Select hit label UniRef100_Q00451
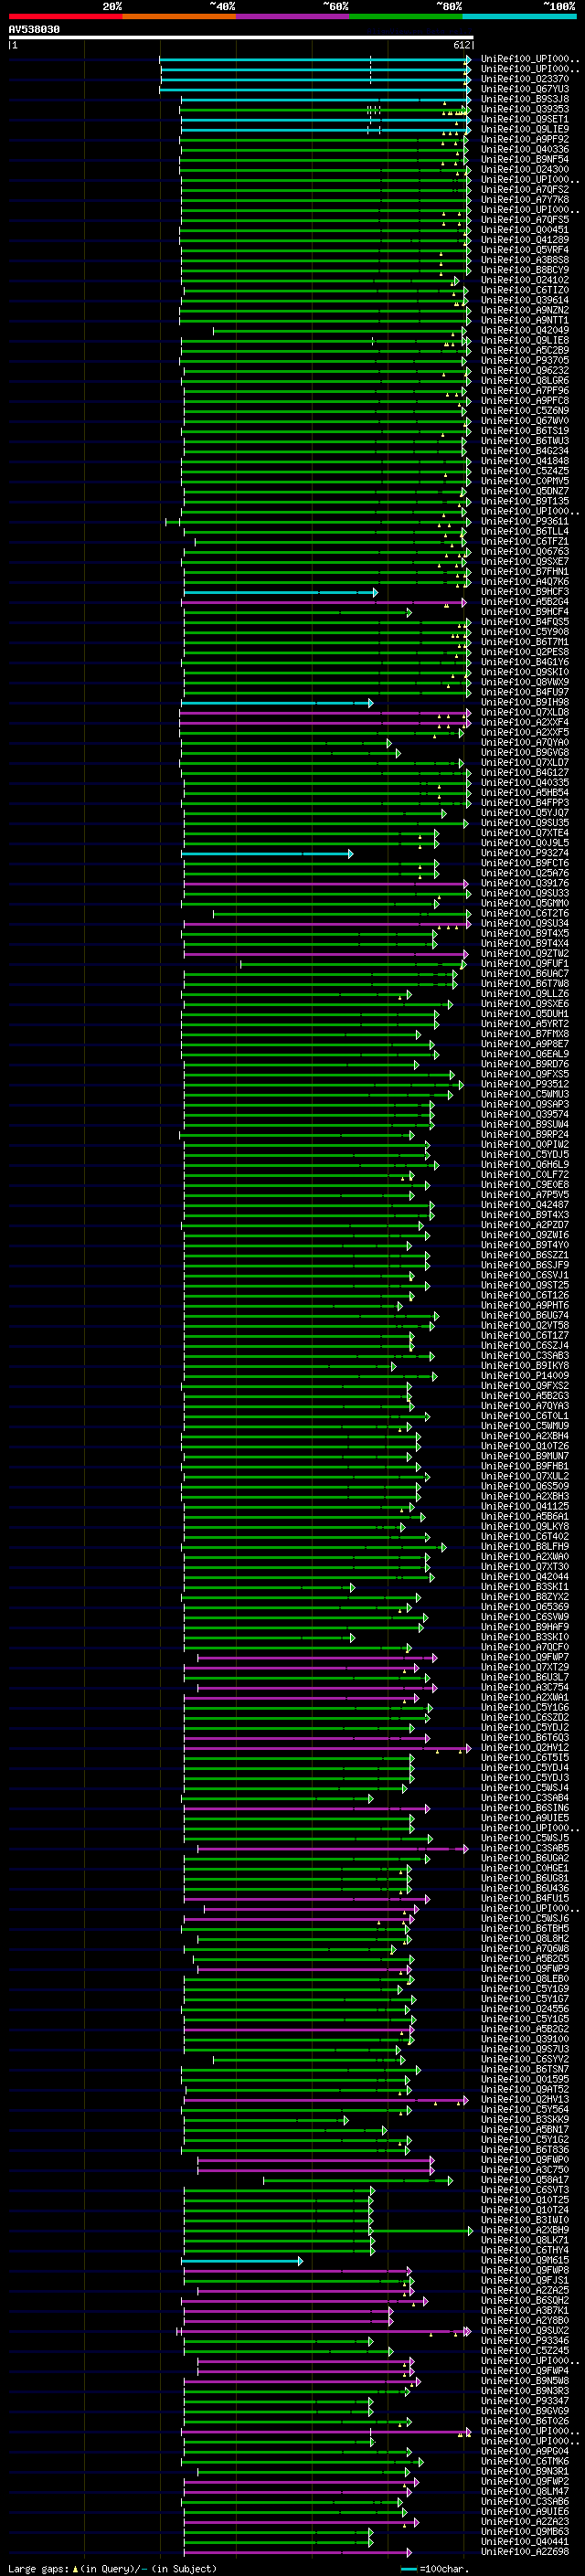585x2576 pixels. click(525, 230)
